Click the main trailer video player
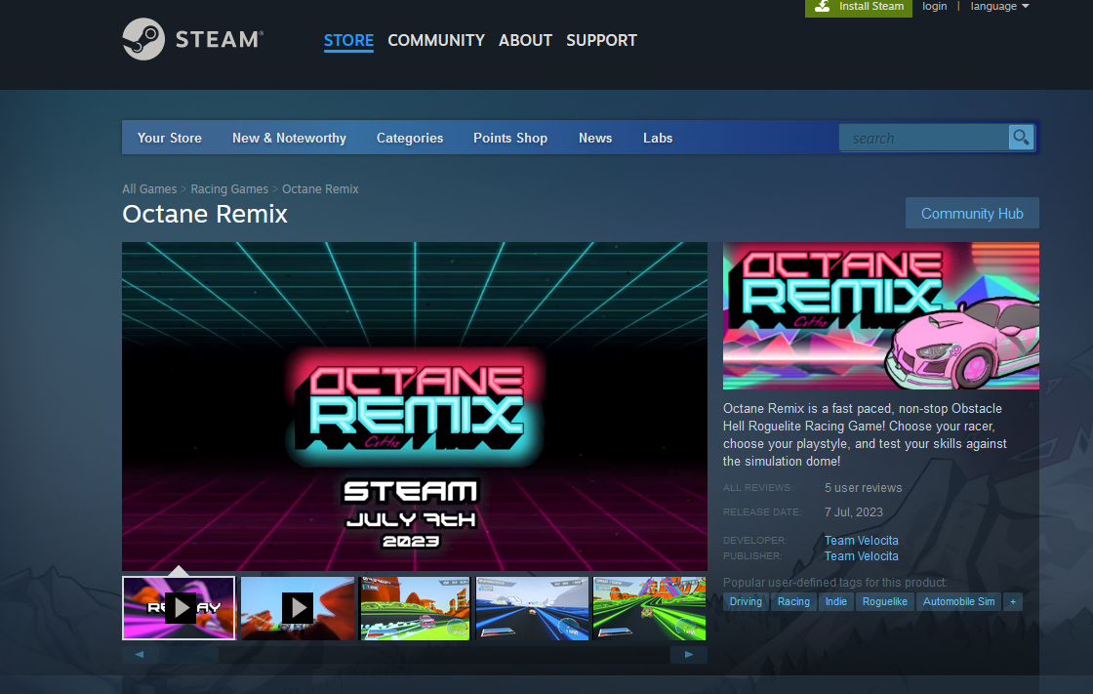The width and height of the screenshot is (1093, 694). coord(415,407)
